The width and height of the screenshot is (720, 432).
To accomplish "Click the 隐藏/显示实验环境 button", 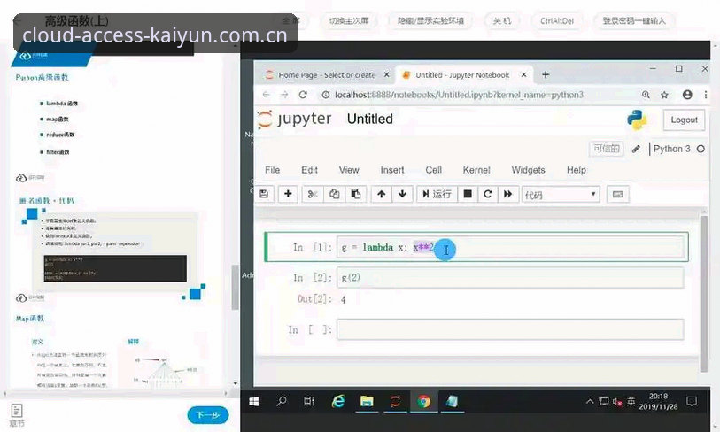I will 430,20.
